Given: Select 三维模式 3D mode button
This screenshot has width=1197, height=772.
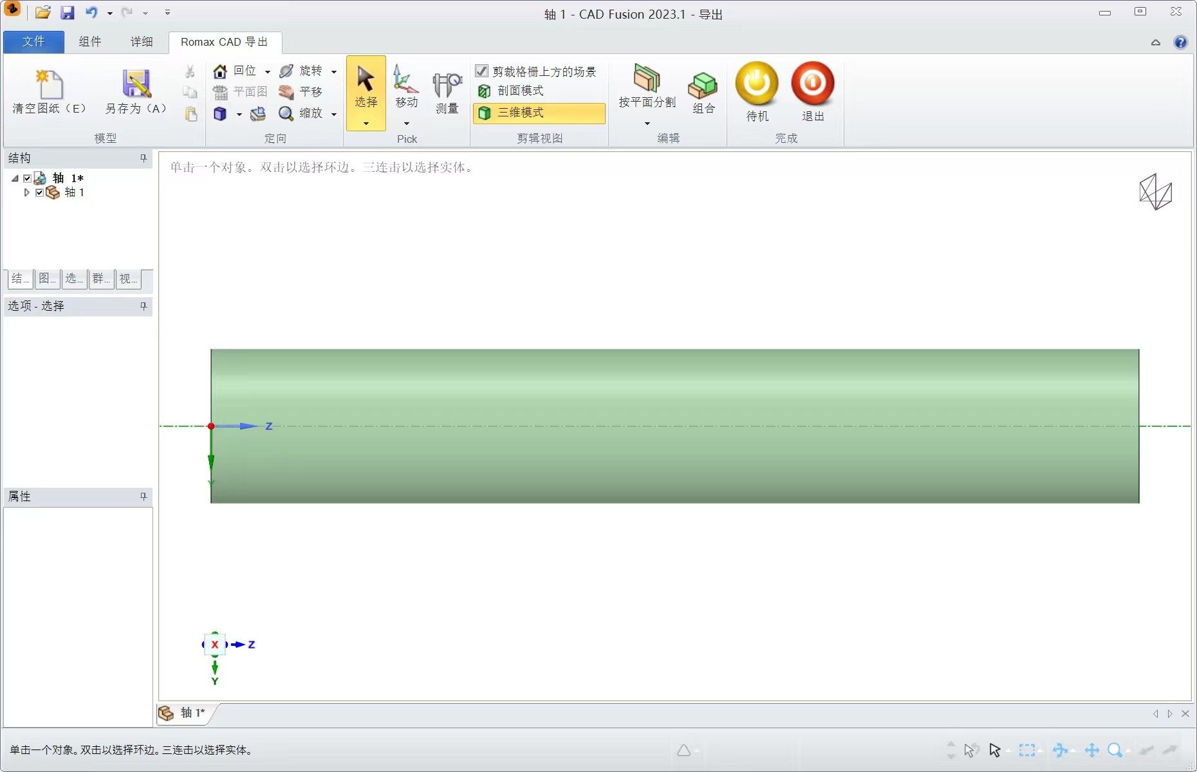Looking at the screenshot, I should coord(539,113).
